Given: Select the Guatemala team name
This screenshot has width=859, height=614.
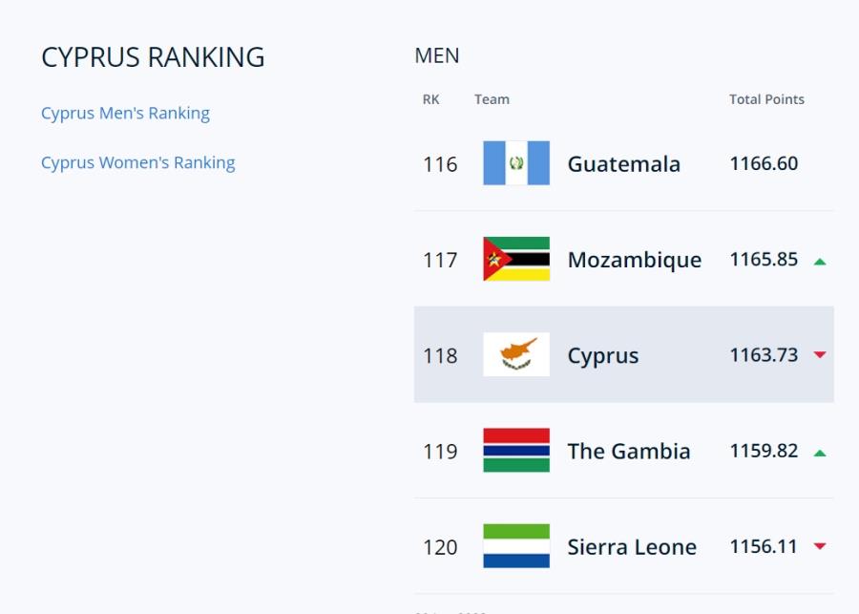Looking at the screenshot, I should tap(624, 164).
